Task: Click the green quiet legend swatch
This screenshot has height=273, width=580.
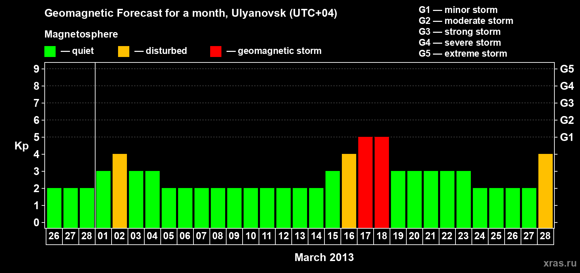Action: coord(50,52)
